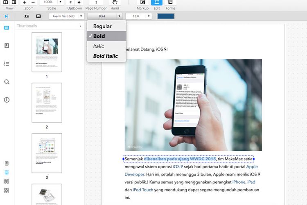
Task: Click the iOS 9 link in paragraph
Action: pos(178,166)
